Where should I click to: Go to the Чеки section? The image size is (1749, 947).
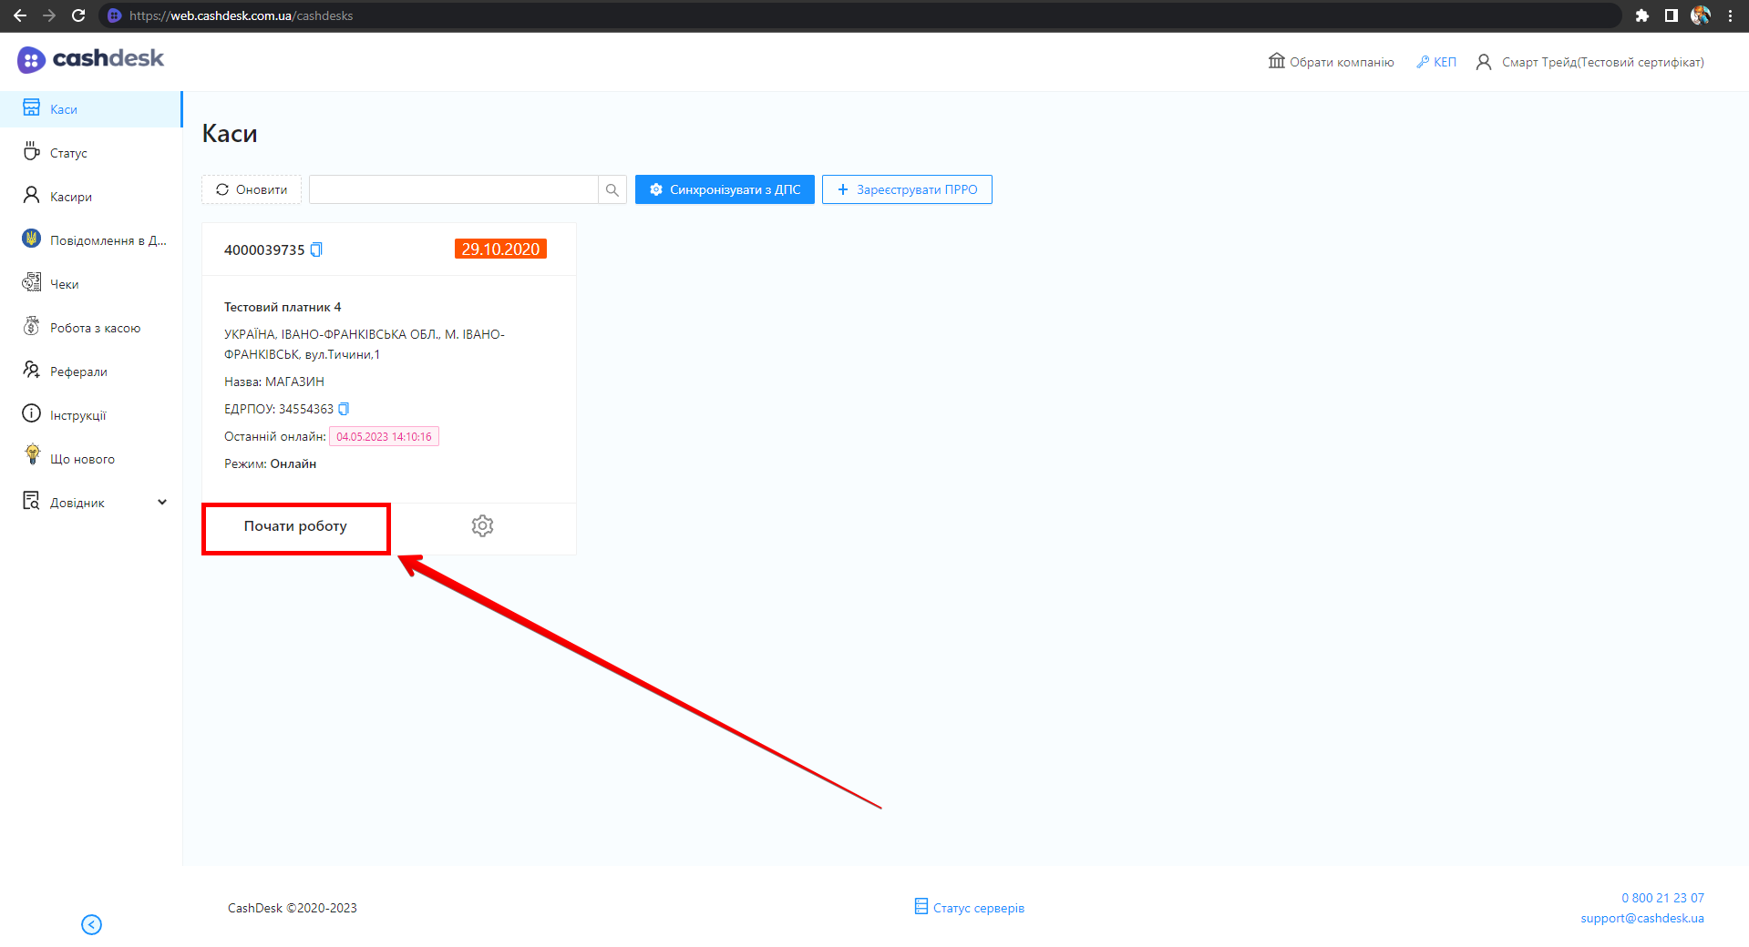(x=64, y=284)
